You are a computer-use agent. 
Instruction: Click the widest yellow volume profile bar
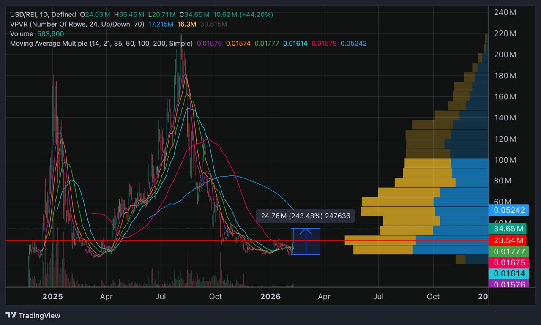(x=380, y=240)
